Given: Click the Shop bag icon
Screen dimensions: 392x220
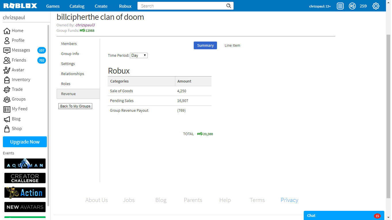Looking at the screenshot, I should [x=7, y=129].
